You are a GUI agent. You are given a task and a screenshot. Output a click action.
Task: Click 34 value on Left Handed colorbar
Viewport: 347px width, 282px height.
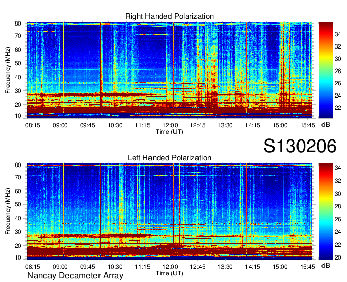[x=338, y=168]
